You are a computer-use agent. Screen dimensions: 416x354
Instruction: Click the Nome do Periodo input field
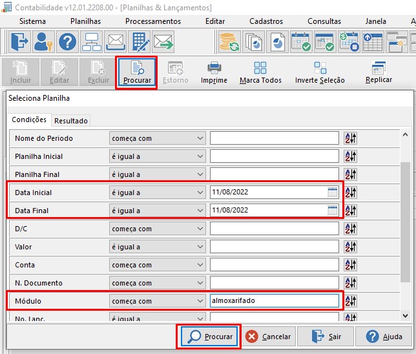pyautogui.click(x=275, y=138)
